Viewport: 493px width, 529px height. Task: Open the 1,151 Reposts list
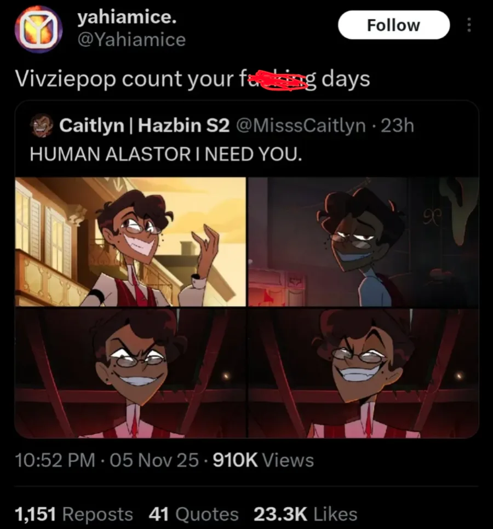(74, 514)
